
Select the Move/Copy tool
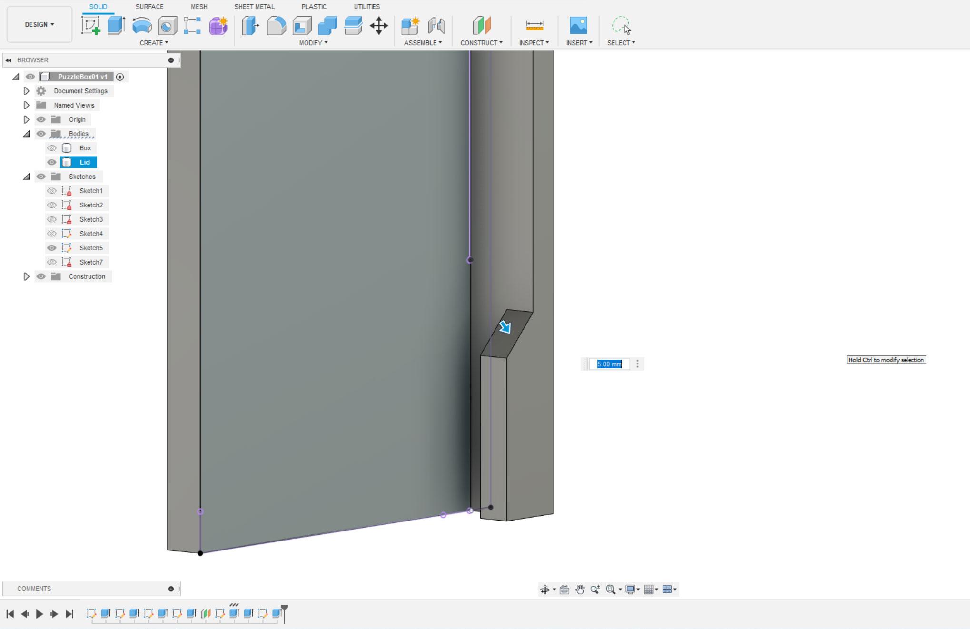pos(379,26)
